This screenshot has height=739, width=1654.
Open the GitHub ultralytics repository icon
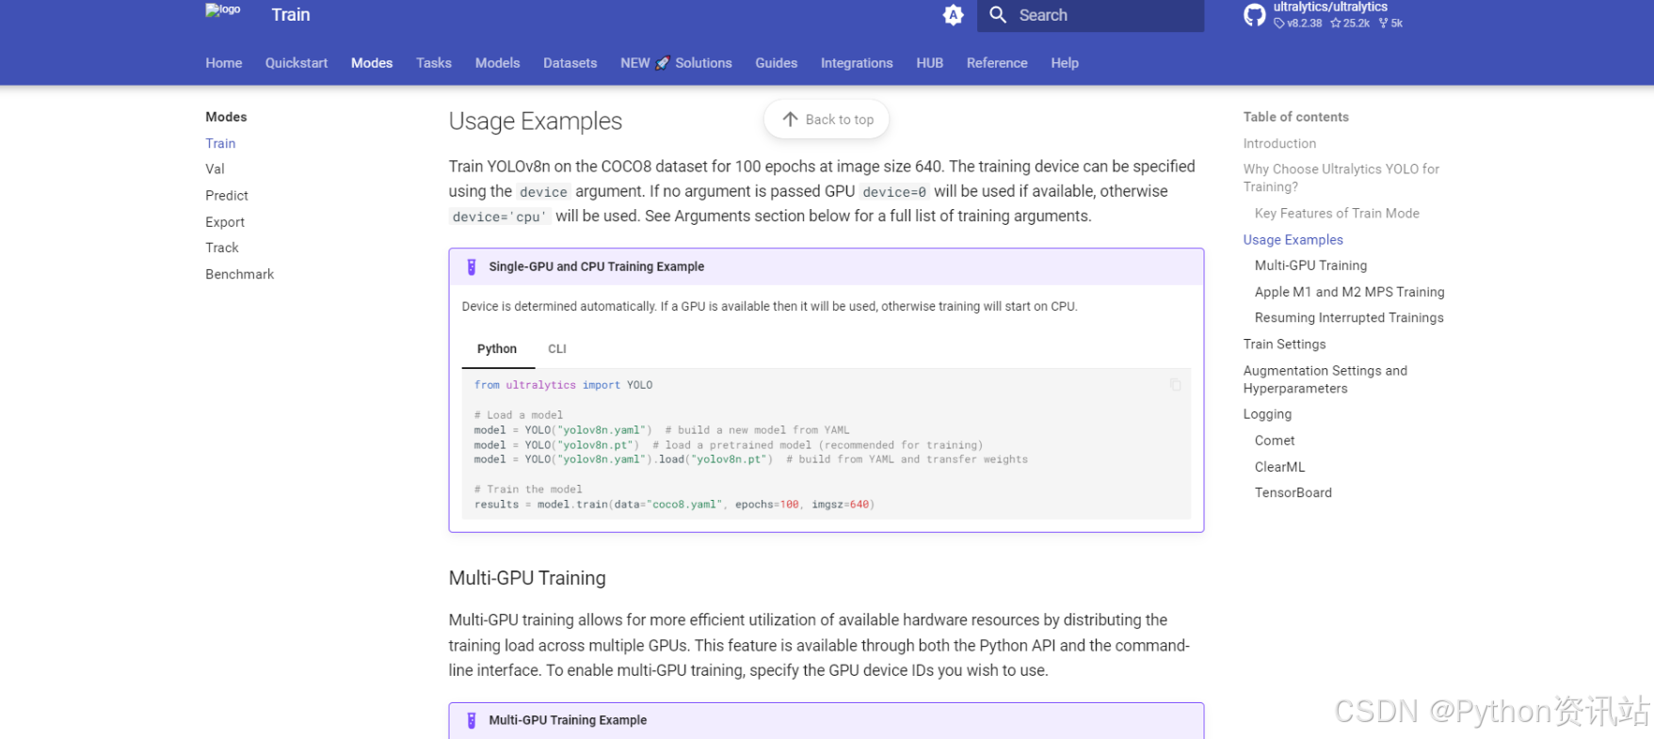pyautogui.click(x=1255, y=15)
